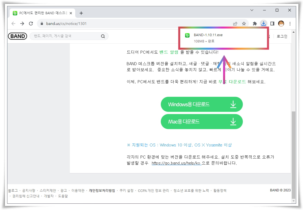Select the PC에서도 편리한 BAND tab
The width and height of the screenshot is (303, 210).
(42, 13)
